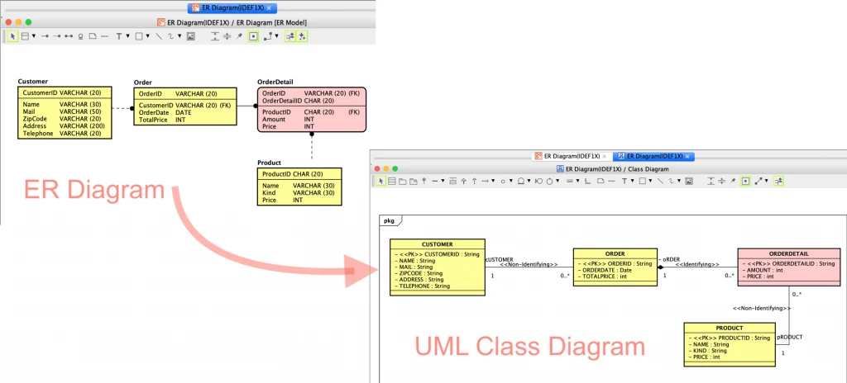Select the Association Class tool in Class Diagram toolbar
This screenshot has width=847, height=383.
(x=452, y=182)
